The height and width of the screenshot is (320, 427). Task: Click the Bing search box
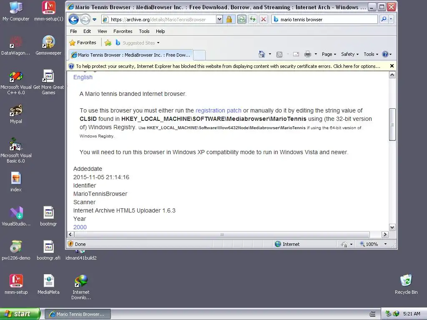324,20
